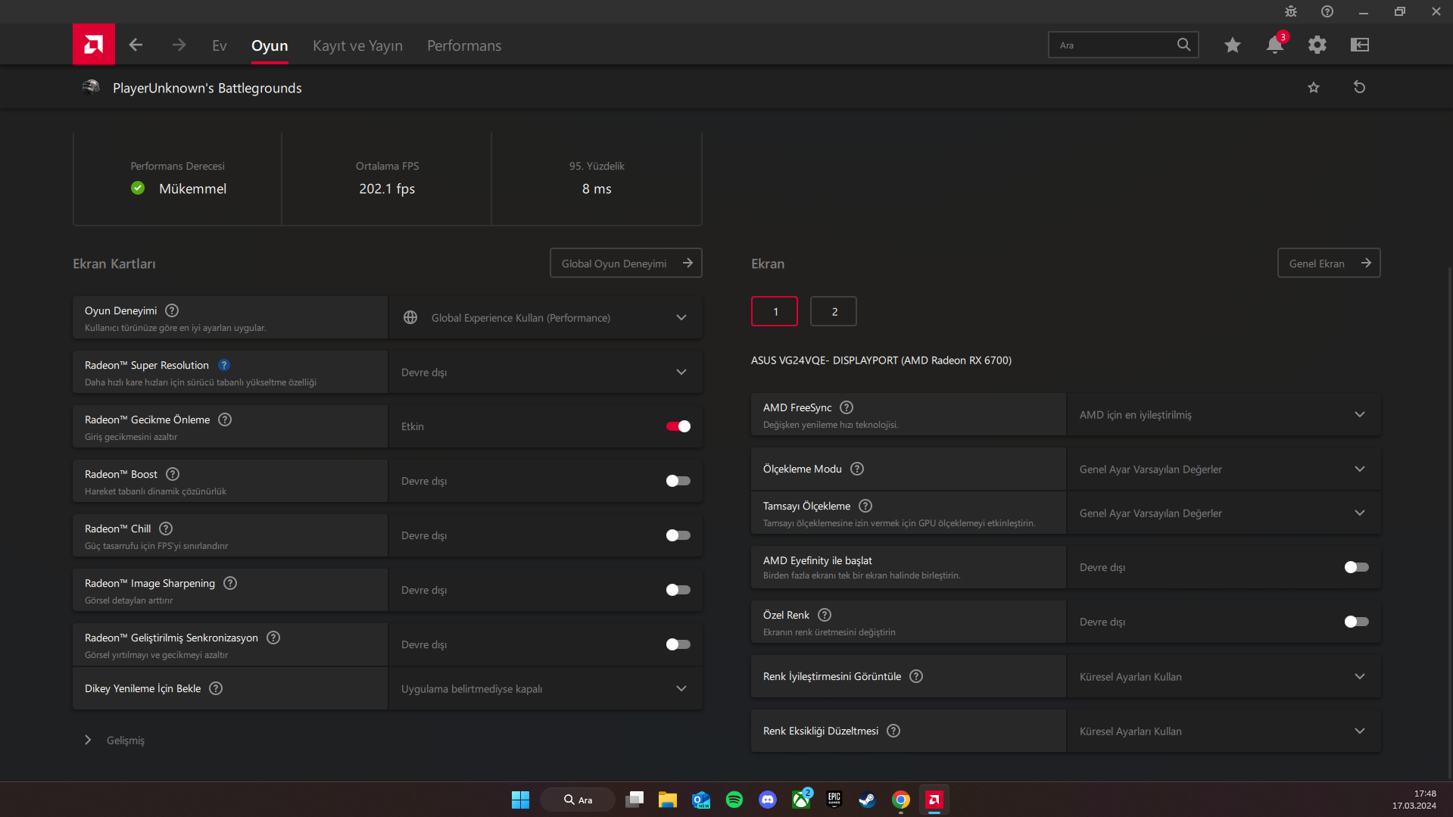Screen dimensions: 1453x817
Task: Click the bug report icon in title bar
Action: (1290, 11)
